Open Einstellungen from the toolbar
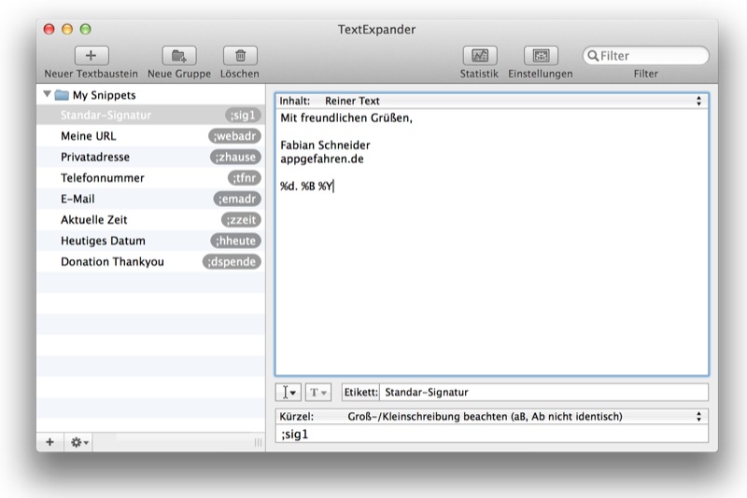Screen dimensions: 747x498 click(540, 56)
